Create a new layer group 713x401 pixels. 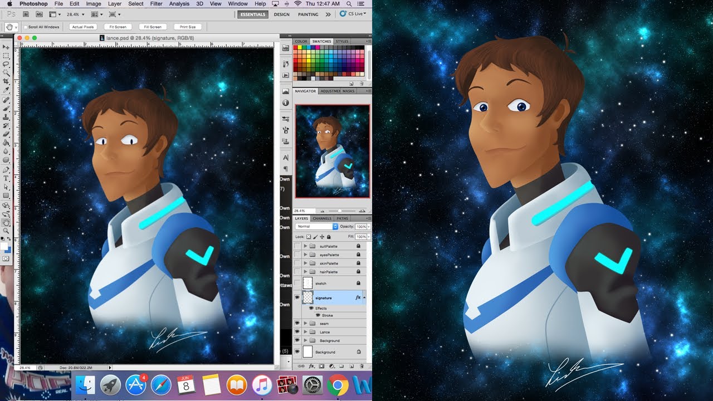click(341, 366)
